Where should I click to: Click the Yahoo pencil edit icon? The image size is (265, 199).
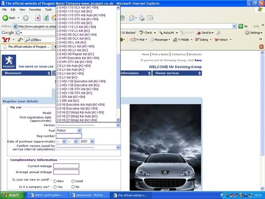click(20, 40)
